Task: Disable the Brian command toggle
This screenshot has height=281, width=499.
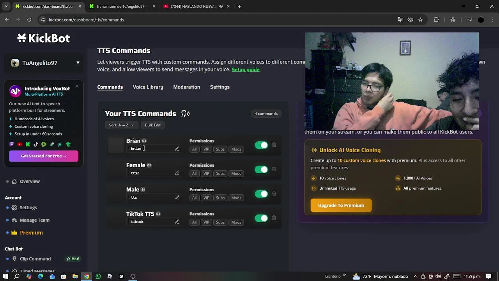Action: [261, 145]
